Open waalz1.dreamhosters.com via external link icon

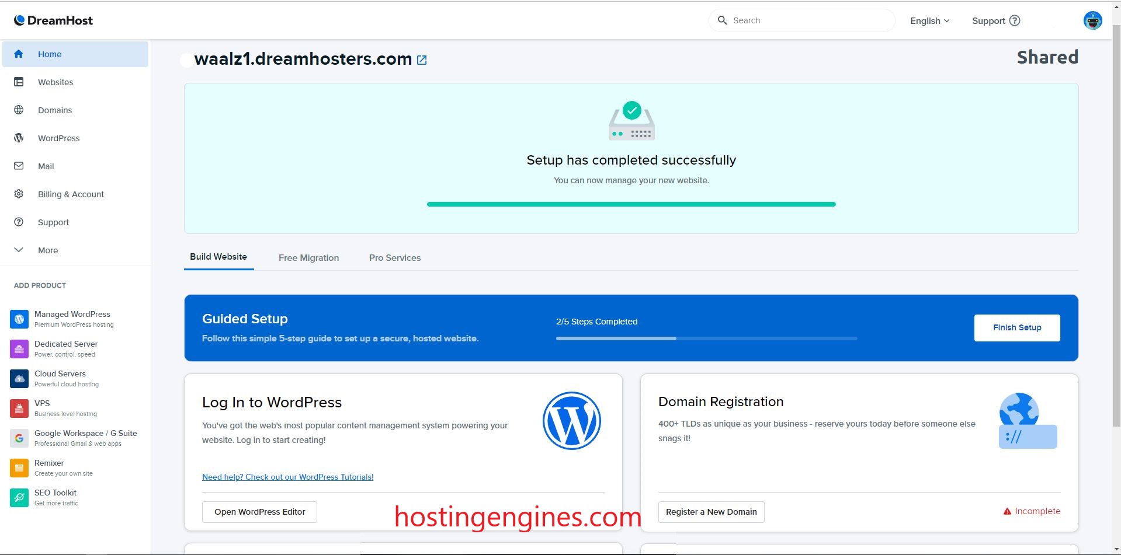422,60
